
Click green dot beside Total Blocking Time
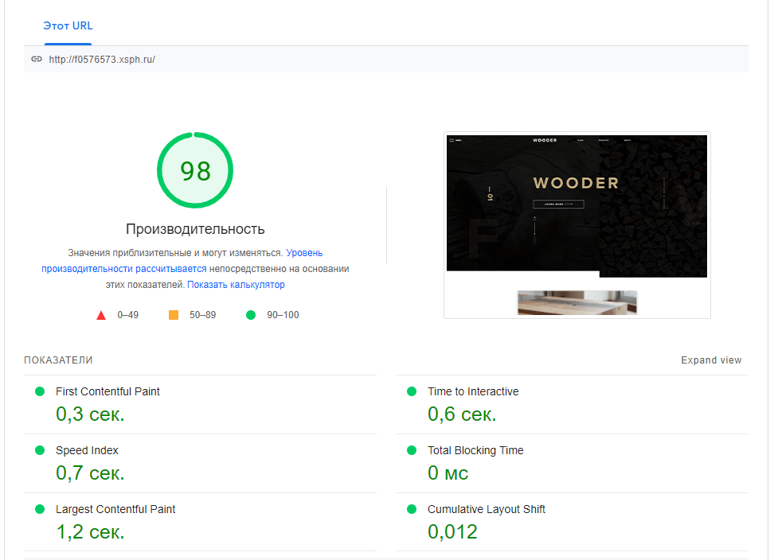point(412,450)
